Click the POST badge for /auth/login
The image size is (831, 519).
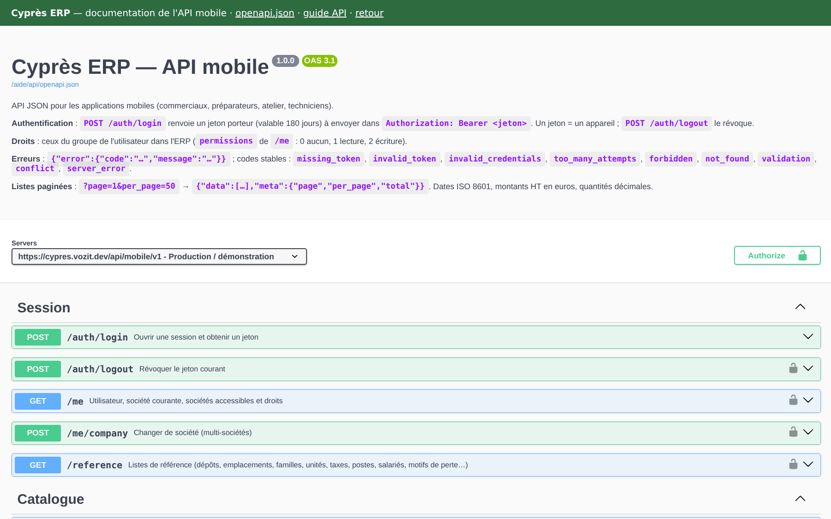(38, 337)
